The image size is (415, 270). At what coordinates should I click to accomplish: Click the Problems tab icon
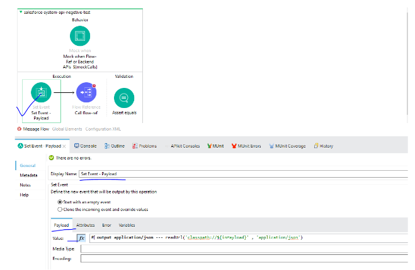[135, 146]
